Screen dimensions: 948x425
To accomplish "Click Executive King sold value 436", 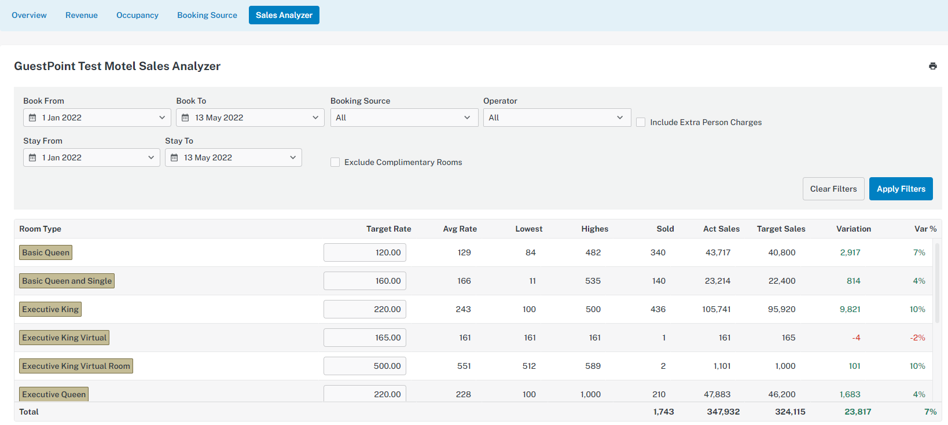I will [x=658, y=309].
